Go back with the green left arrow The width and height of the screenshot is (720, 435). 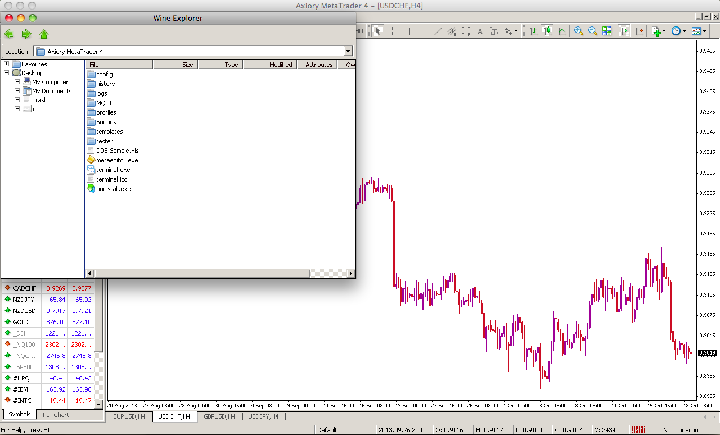[9, 34]
